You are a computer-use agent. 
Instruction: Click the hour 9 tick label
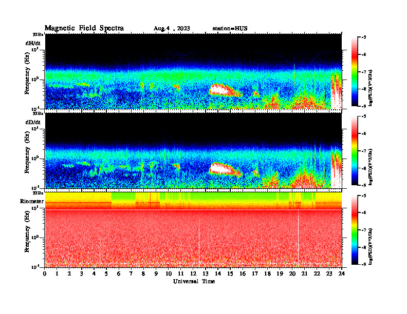pyautogui.click(x=156, y=273)
